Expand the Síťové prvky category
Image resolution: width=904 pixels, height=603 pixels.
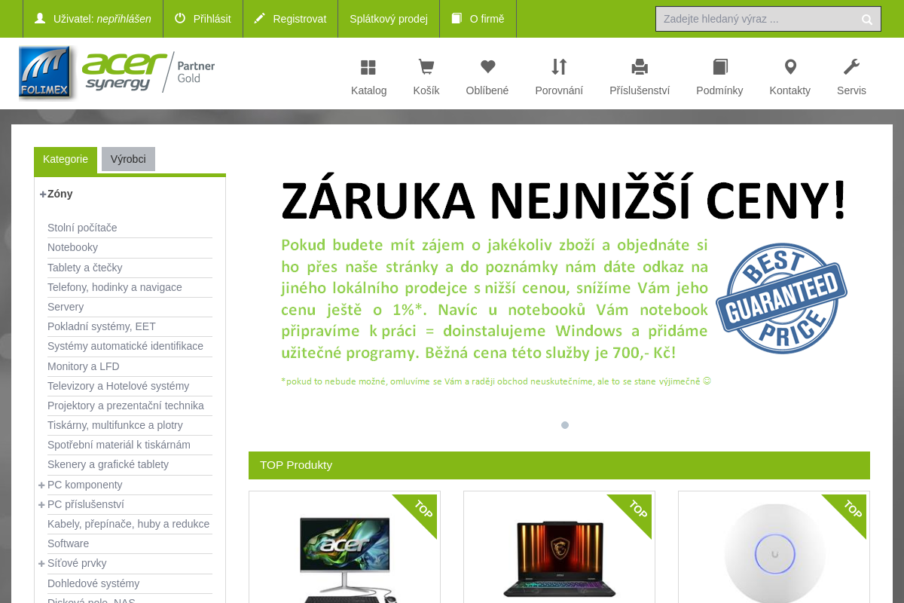[42, 563]
